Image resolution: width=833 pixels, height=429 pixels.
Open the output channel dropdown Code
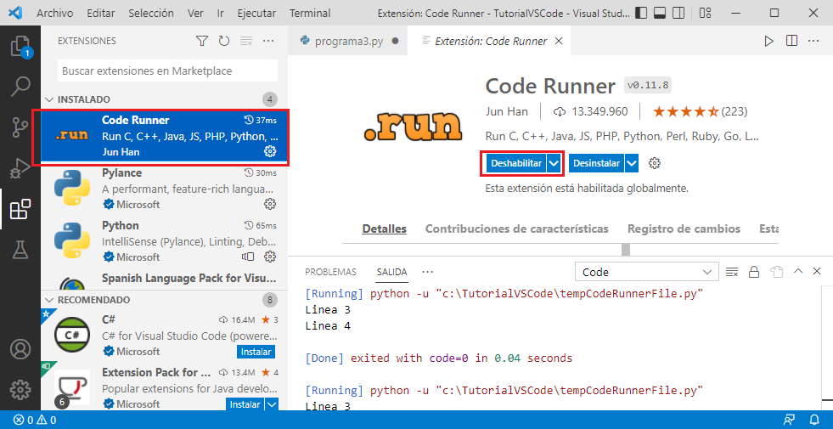(646, 272)
